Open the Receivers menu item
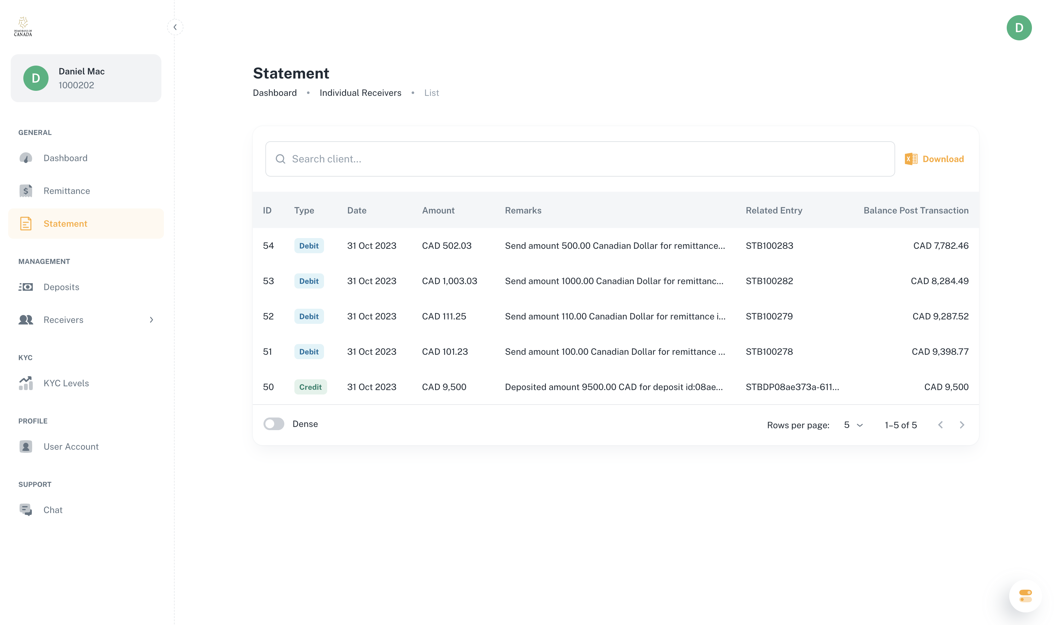The width and height of the screenshot is (1054, 625). coord(64,320)
